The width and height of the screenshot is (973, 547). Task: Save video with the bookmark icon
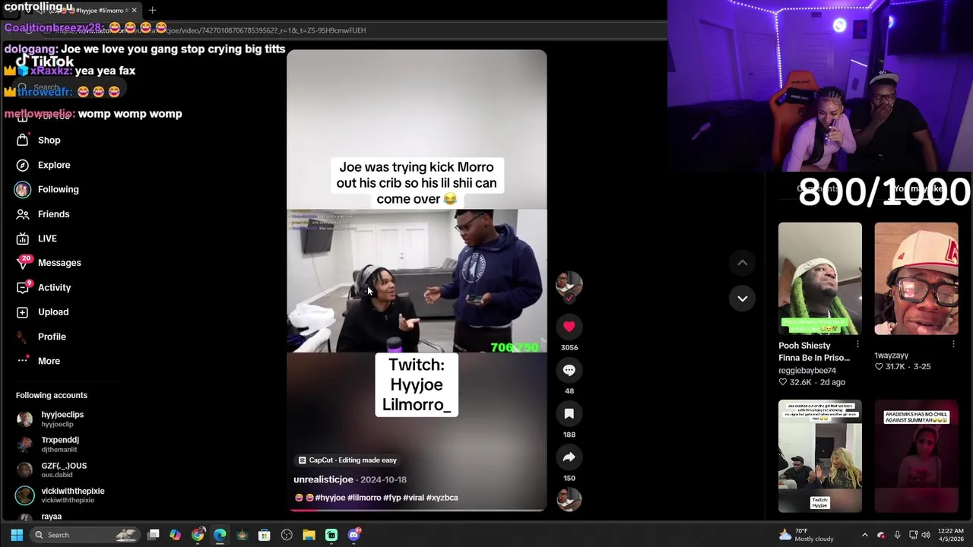569,413
